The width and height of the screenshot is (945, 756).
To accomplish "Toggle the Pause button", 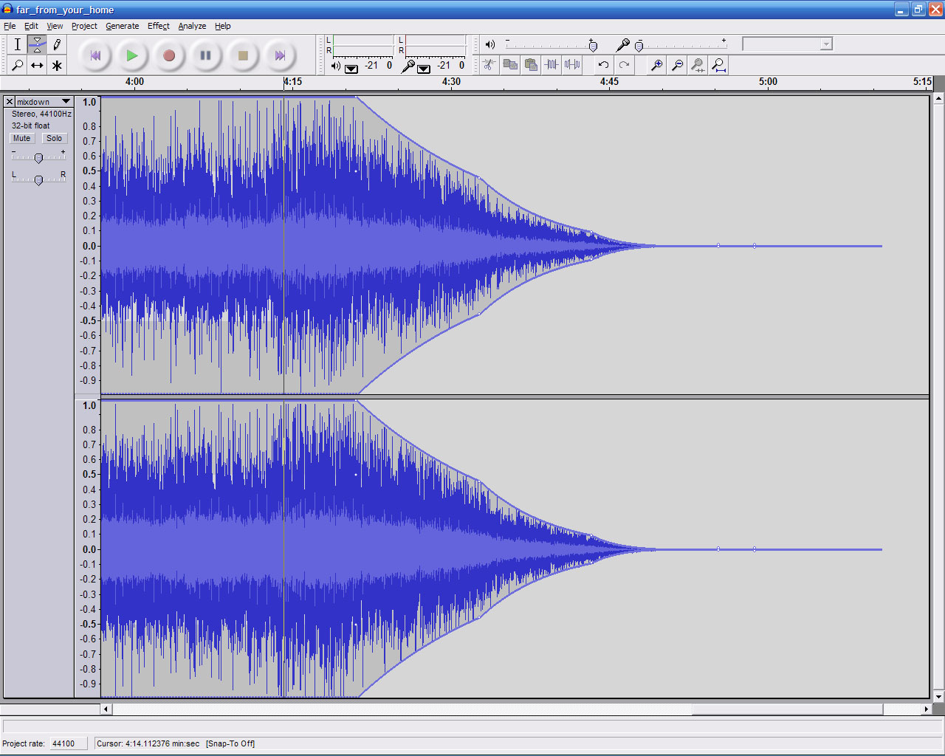I will (205, 55).
